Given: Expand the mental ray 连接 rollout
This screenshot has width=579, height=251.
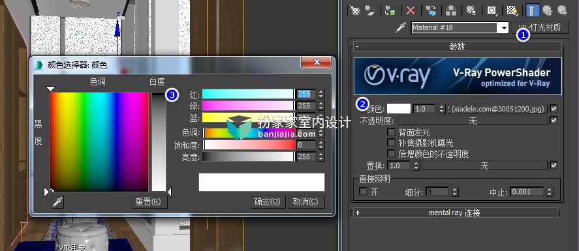Looking at the screenshot, I should (455, 213).
